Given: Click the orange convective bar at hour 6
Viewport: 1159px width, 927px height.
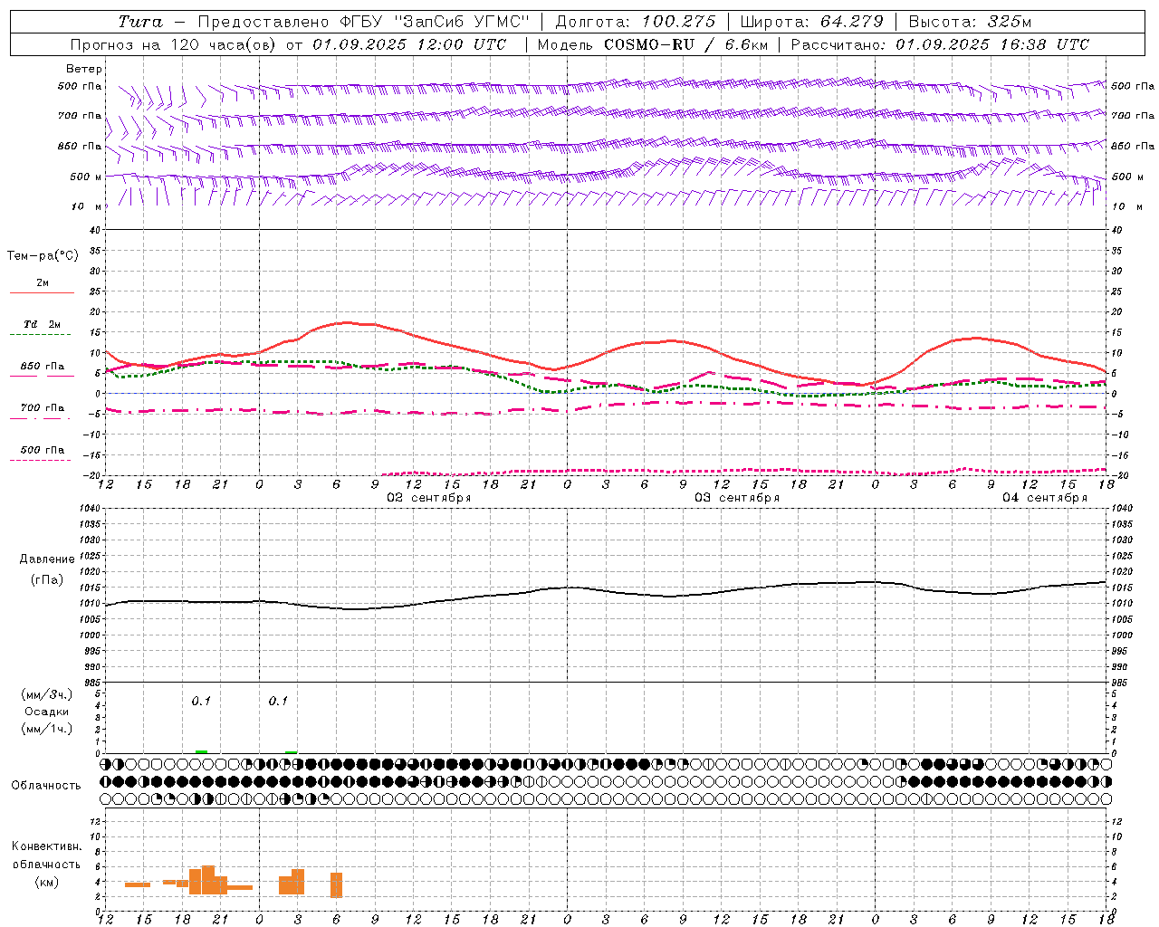Looking at the screenshot, I should coord(336,885).
